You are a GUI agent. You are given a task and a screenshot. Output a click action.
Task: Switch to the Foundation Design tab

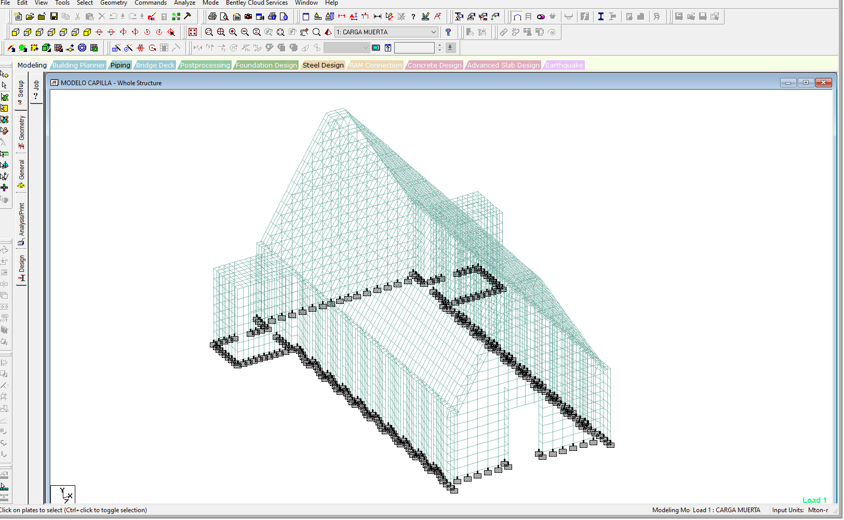pyautogui.click(x=266, y=65)
